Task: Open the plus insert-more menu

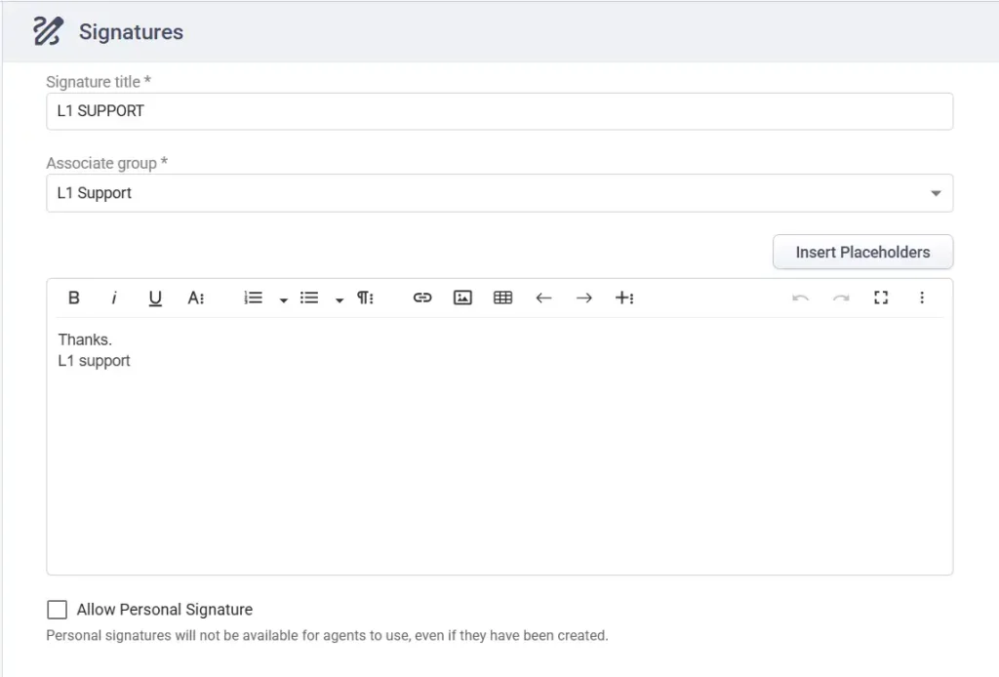Action: [624, 298]
